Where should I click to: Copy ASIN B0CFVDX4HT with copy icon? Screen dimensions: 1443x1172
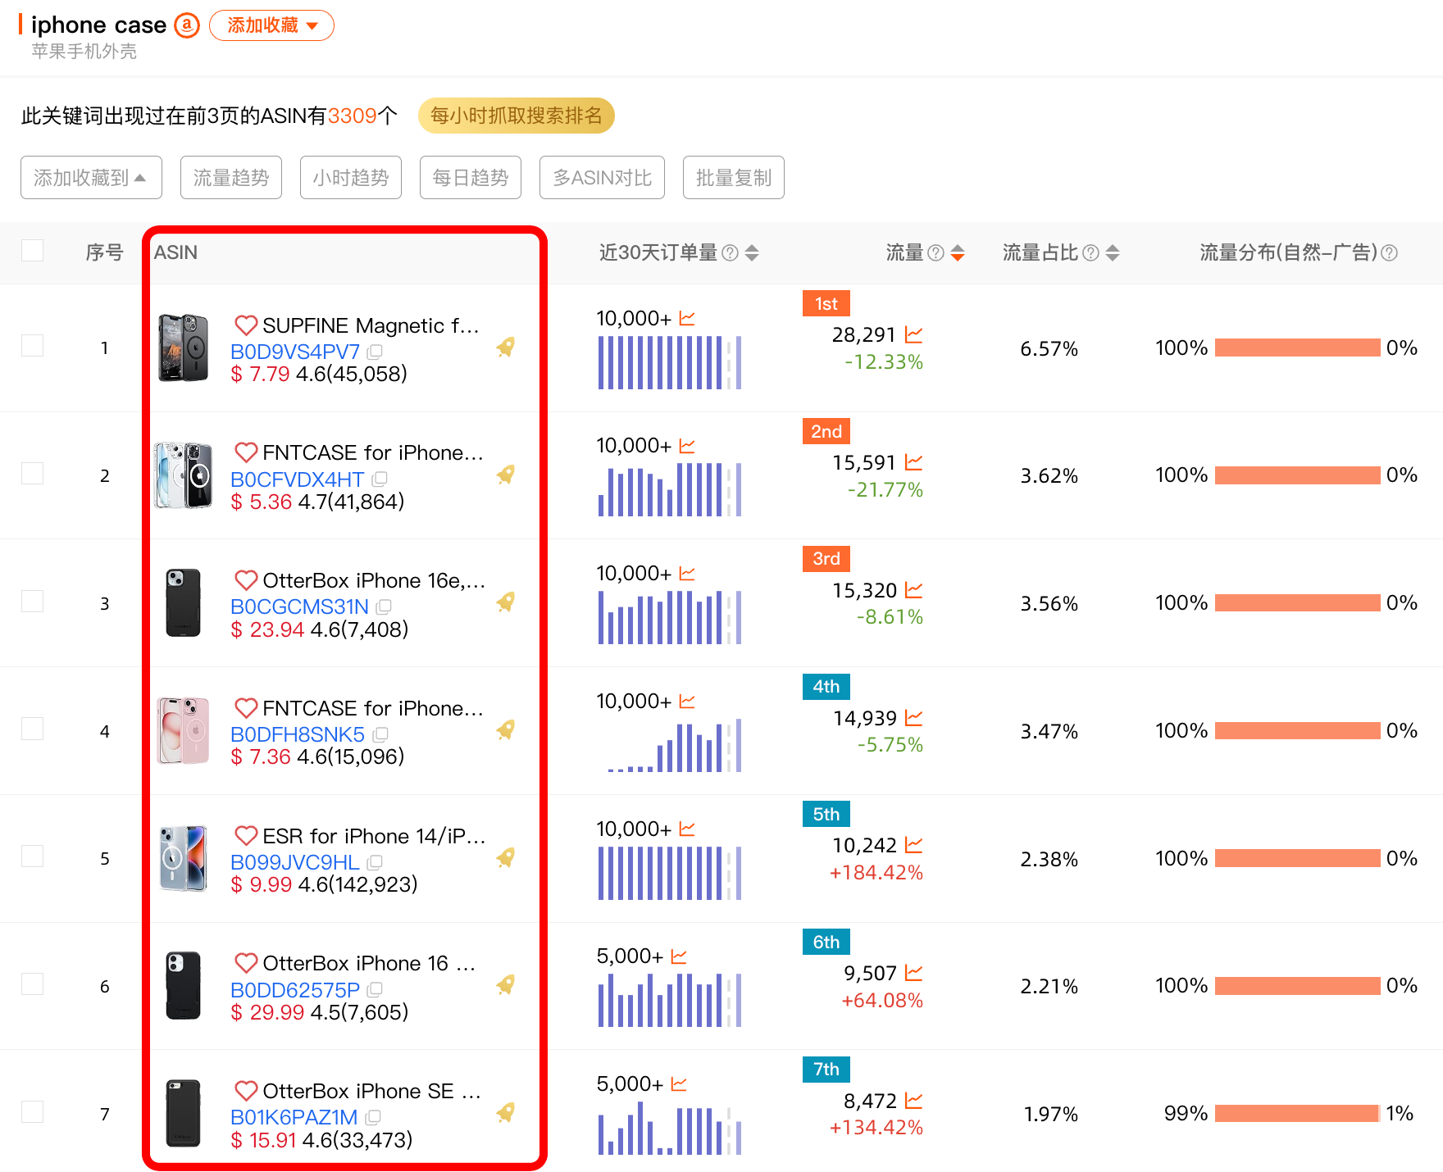380,479
